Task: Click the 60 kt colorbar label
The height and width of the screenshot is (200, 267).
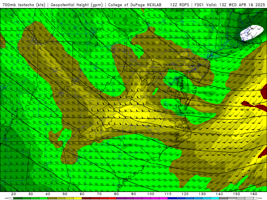Action: pos(82,194)
